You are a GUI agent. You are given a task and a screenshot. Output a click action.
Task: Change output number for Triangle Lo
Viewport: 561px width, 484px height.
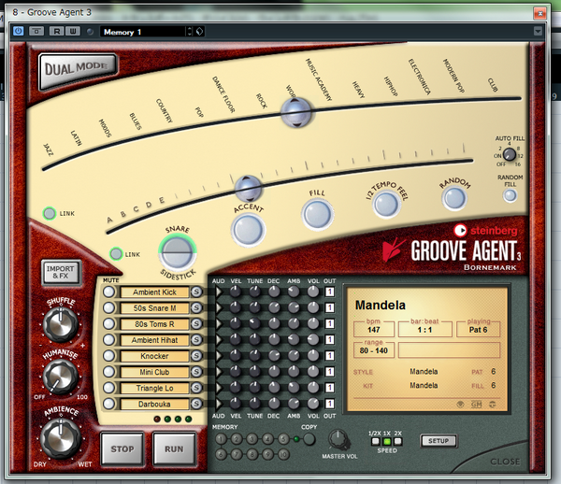pyautogui.click(x=329, y=388)
